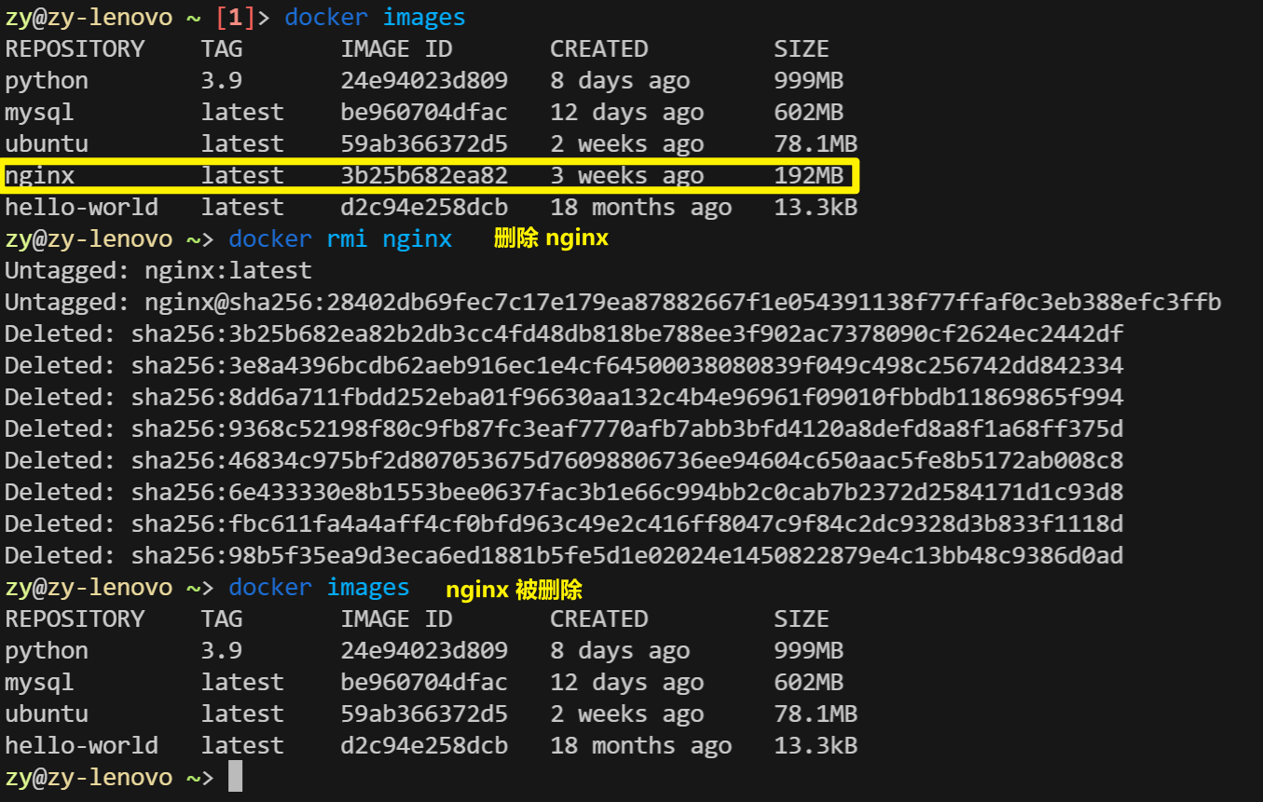
Task: Click the block cursor at final prompt
Action: click(235, 777)
